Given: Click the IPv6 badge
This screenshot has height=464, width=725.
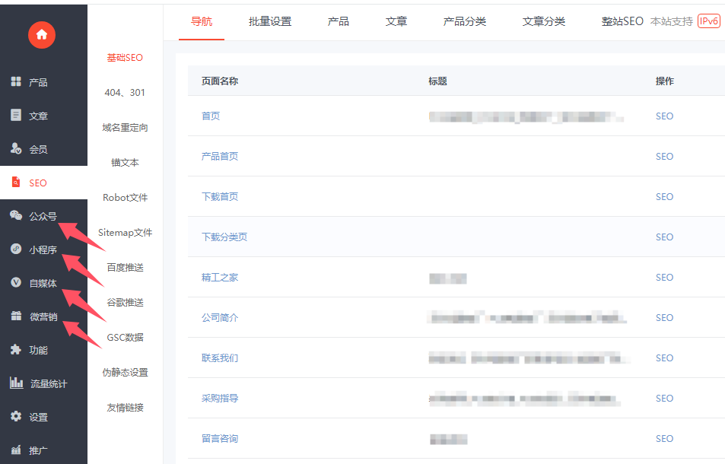Looking at the screenshot, I should [708, 21].
